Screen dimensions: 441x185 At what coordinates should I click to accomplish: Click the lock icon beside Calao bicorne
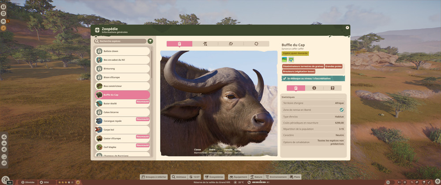99,112
